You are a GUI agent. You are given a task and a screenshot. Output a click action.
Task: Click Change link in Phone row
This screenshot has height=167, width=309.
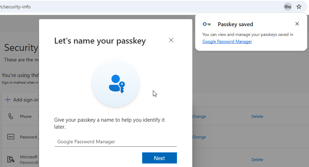(x=199, y=116)
